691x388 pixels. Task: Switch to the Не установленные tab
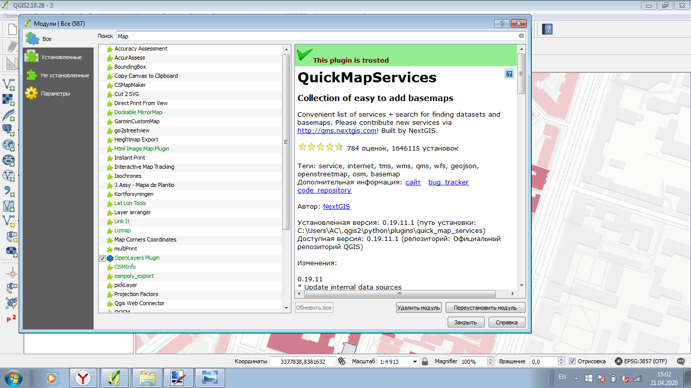click(x=58, y=75)
